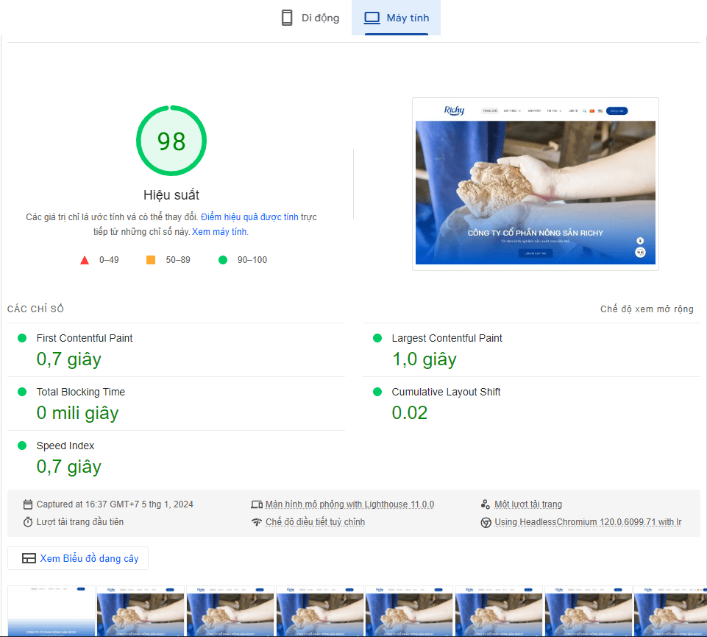Viewport: 707px width, 637px height.
Task: Click the Largest Contentful Paint metric name
Action: (447, 338)
